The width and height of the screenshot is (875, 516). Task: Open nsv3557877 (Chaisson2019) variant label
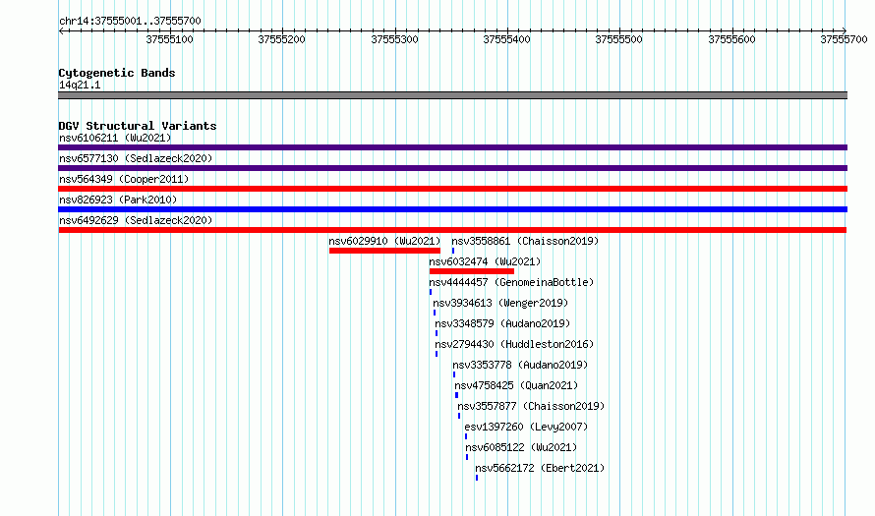pos(531,406)
